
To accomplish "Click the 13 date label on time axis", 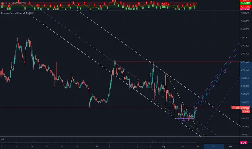I will click(x=122, y=147).
